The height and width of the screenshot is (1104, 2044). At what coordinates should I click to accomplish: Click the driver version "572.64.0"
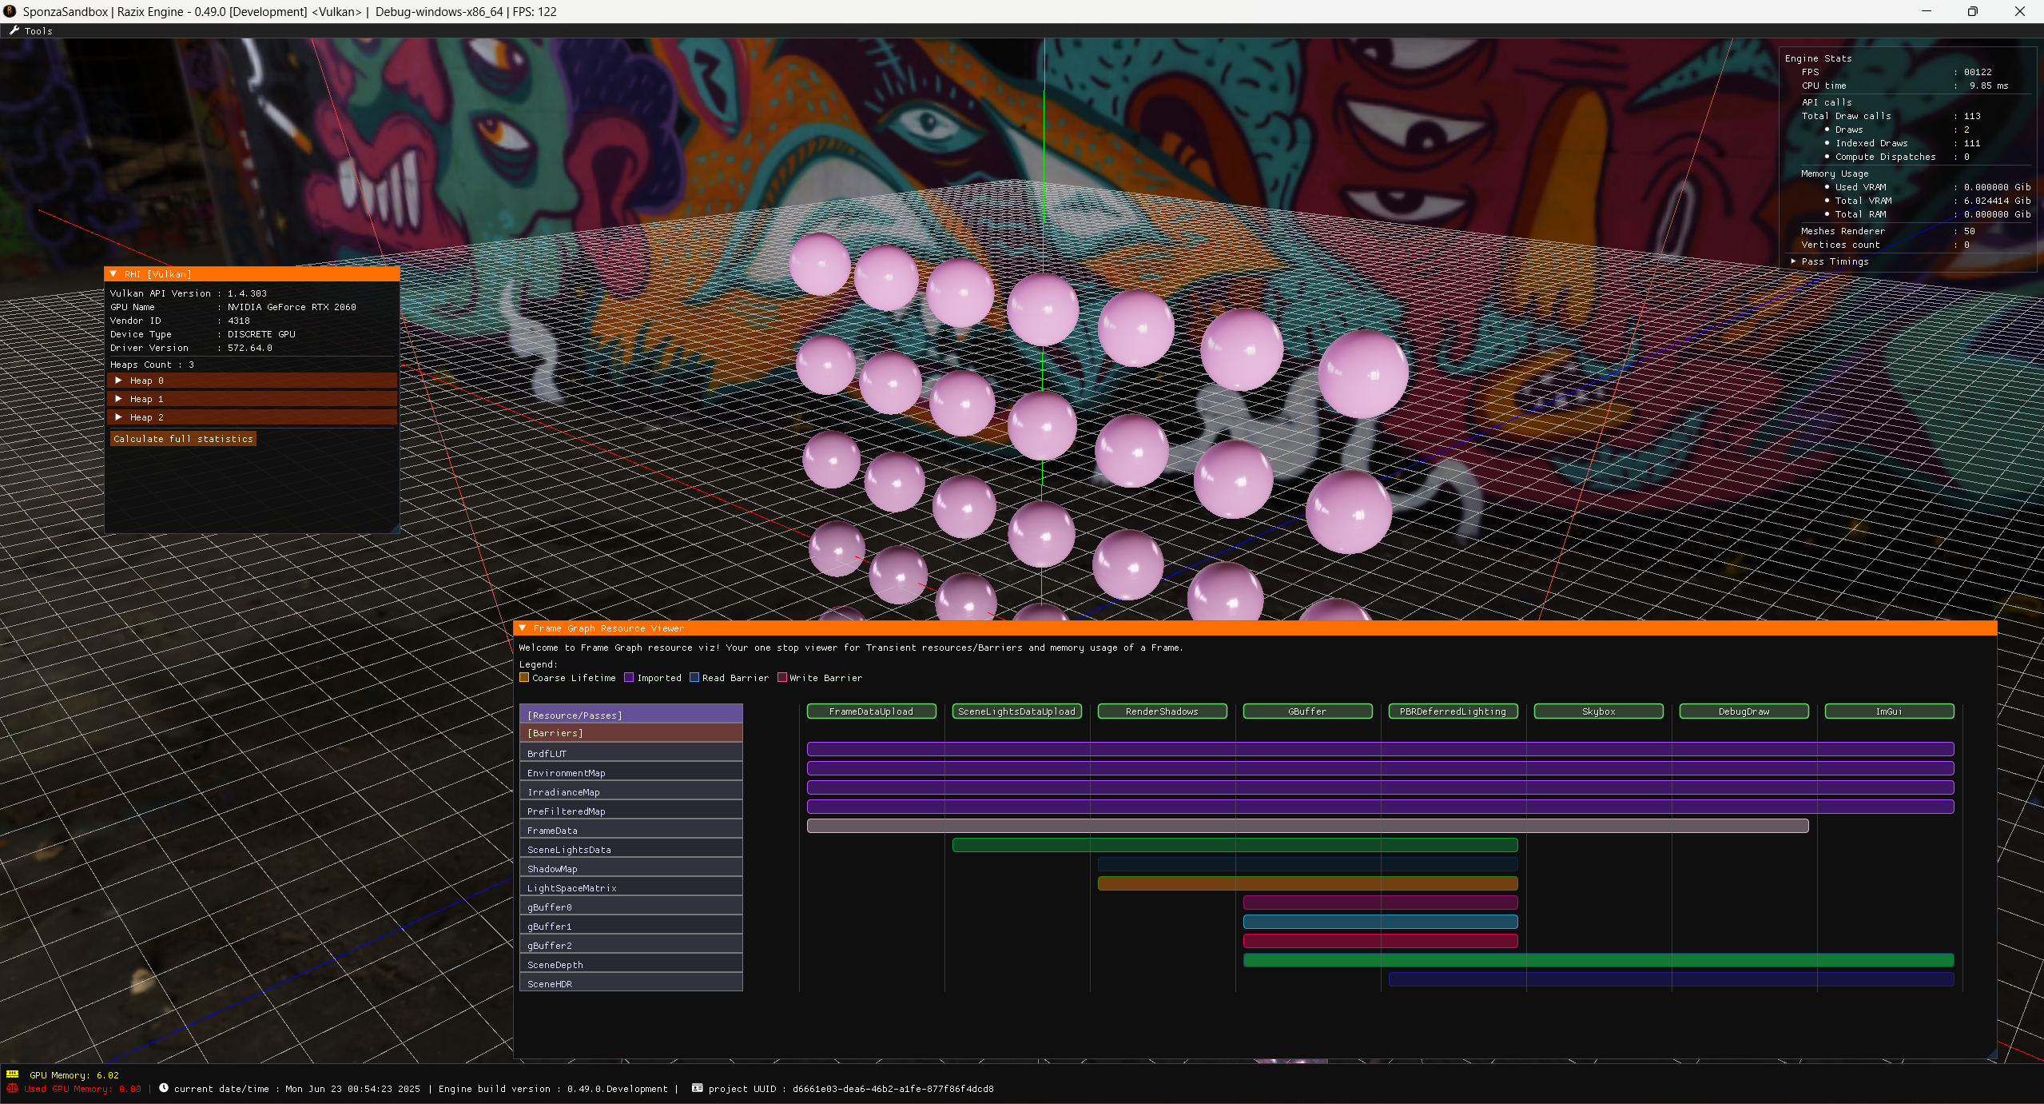250,348
